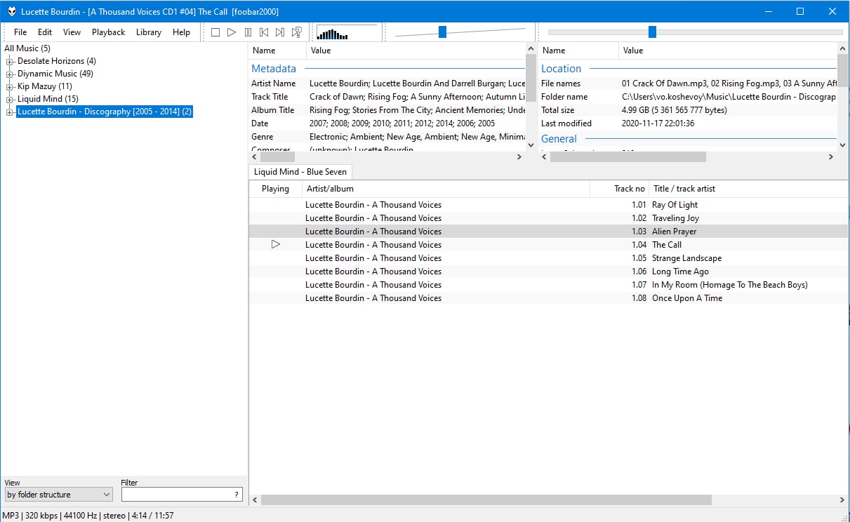Click the library Filter input field
This screenshot has height=522, width=850.
tap(182, 495)
